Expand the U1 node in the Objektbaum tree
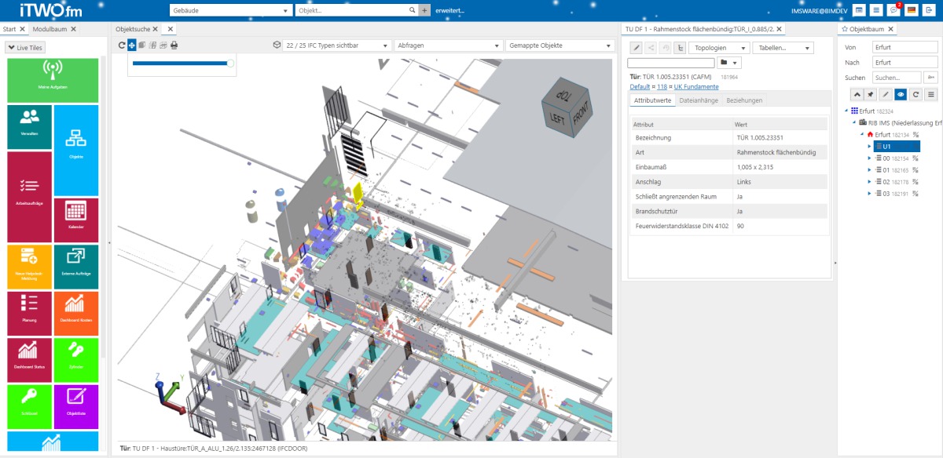This screenshot has width=943, height=458. (x=869, y=145)
